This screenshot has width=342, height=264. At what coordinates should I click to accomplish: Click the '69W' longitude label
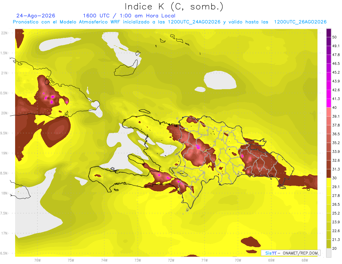coord(271,260)
